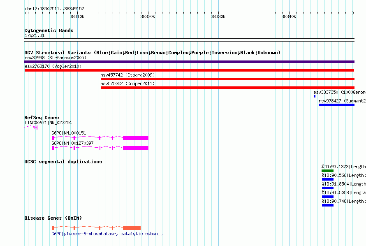The width and height of the screenshot is (366, 246).
Task: Click the 38320k ruler mark
Action: tap(148, 16)
